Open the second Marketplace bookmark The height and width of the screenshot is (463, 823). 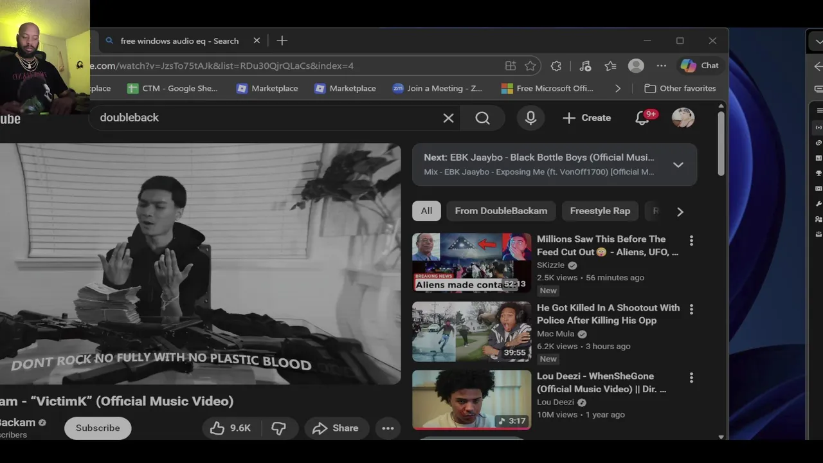pos(345,88)
